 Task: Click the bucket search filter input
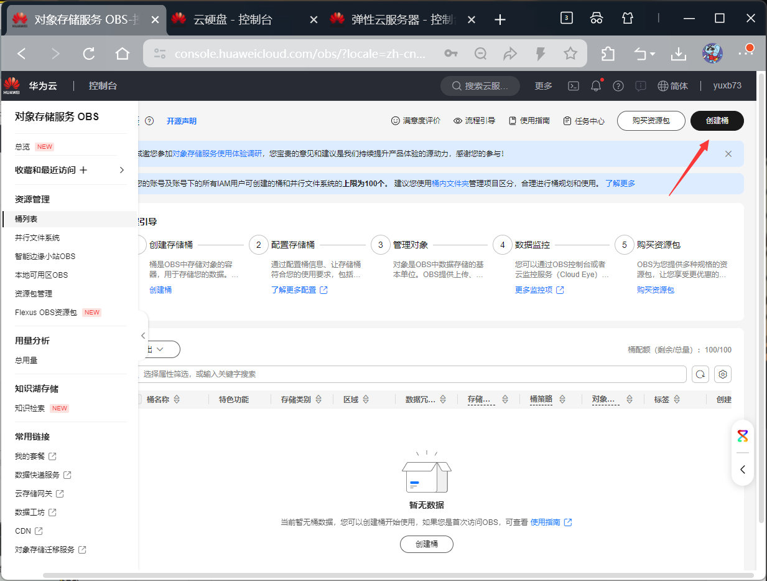(x=412, y=374)
